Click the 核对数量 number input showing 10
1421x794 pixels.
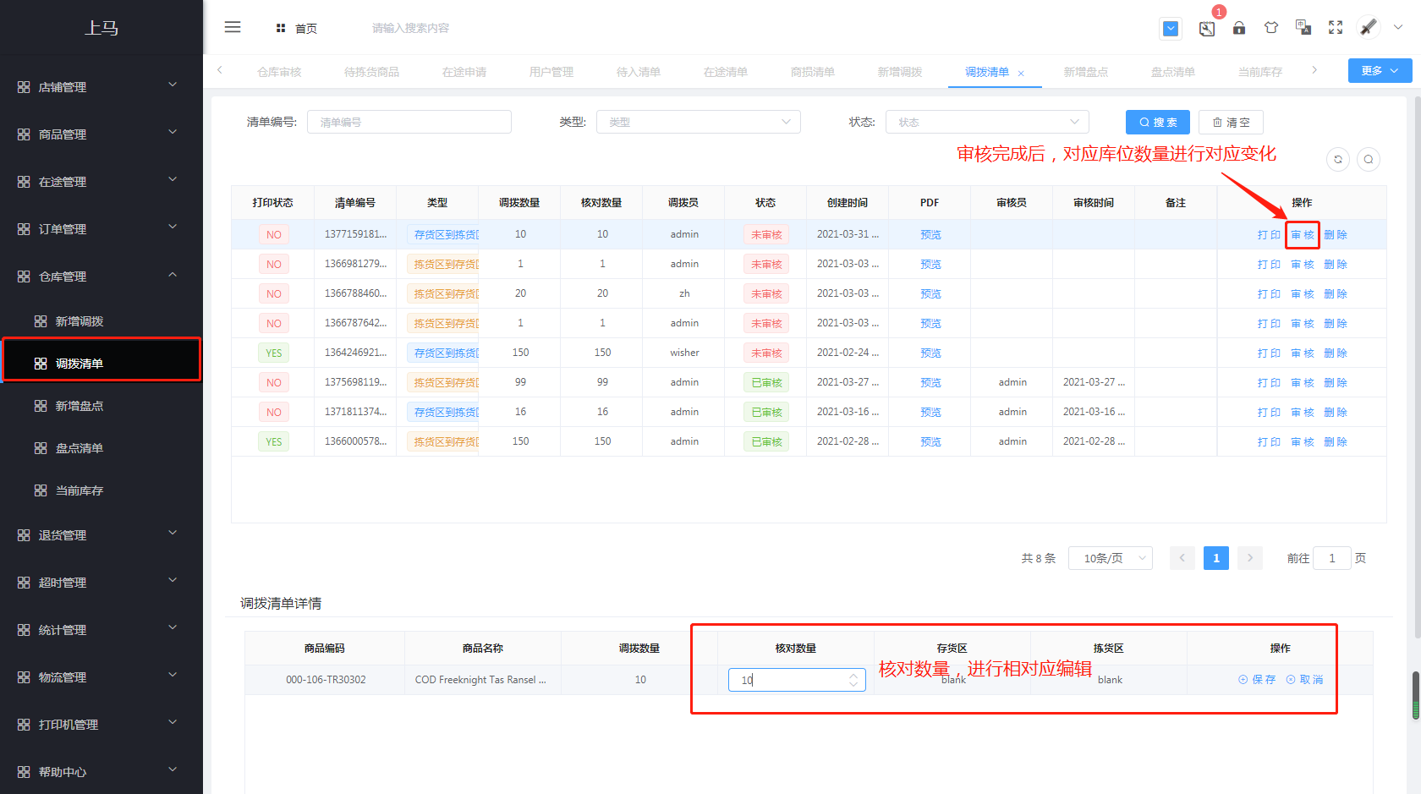797,680
